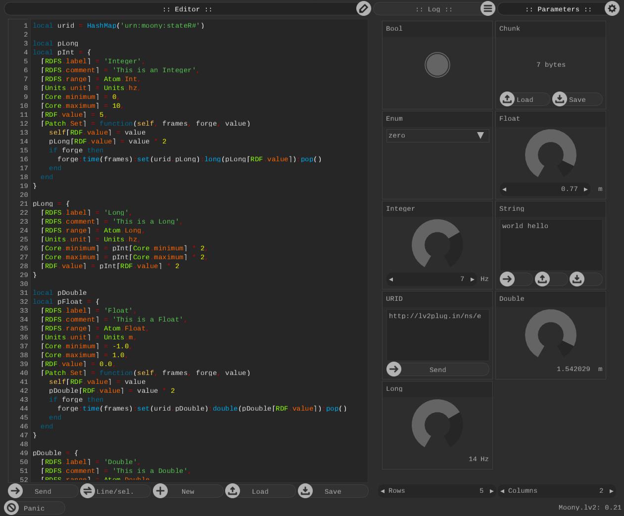This screenshot has height=516, width=624.
Task: Click the editor Save button
Action: [x=333, y=491]
